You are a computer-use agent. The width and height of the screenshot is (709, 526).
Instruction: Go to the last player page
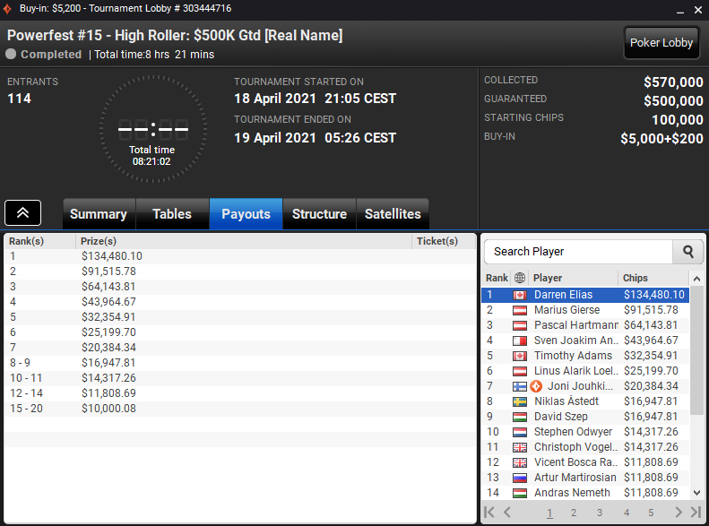click(696, 512)
